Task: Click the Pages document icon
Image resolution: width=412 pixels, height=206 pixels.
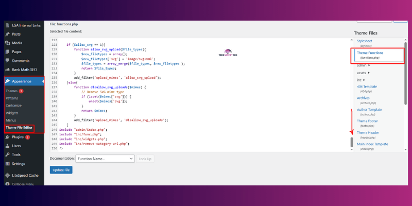Action: [7, 52]
